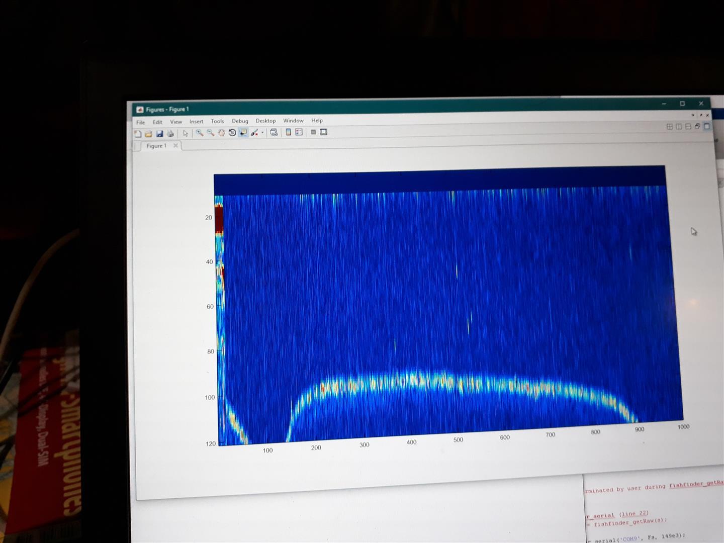Print the figure using the printer icon

[170, 134]
